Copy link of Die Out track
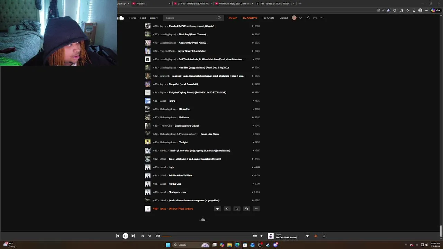 [246, 209]
